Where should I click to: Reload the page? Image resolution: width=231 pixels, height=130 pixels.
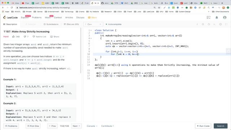[12, 8]
